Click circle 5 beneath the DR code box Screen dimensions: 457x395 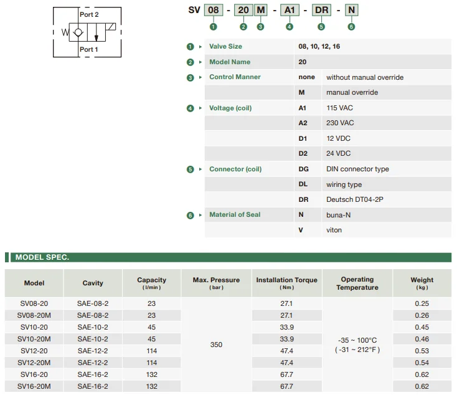click(x=321, y=27)
